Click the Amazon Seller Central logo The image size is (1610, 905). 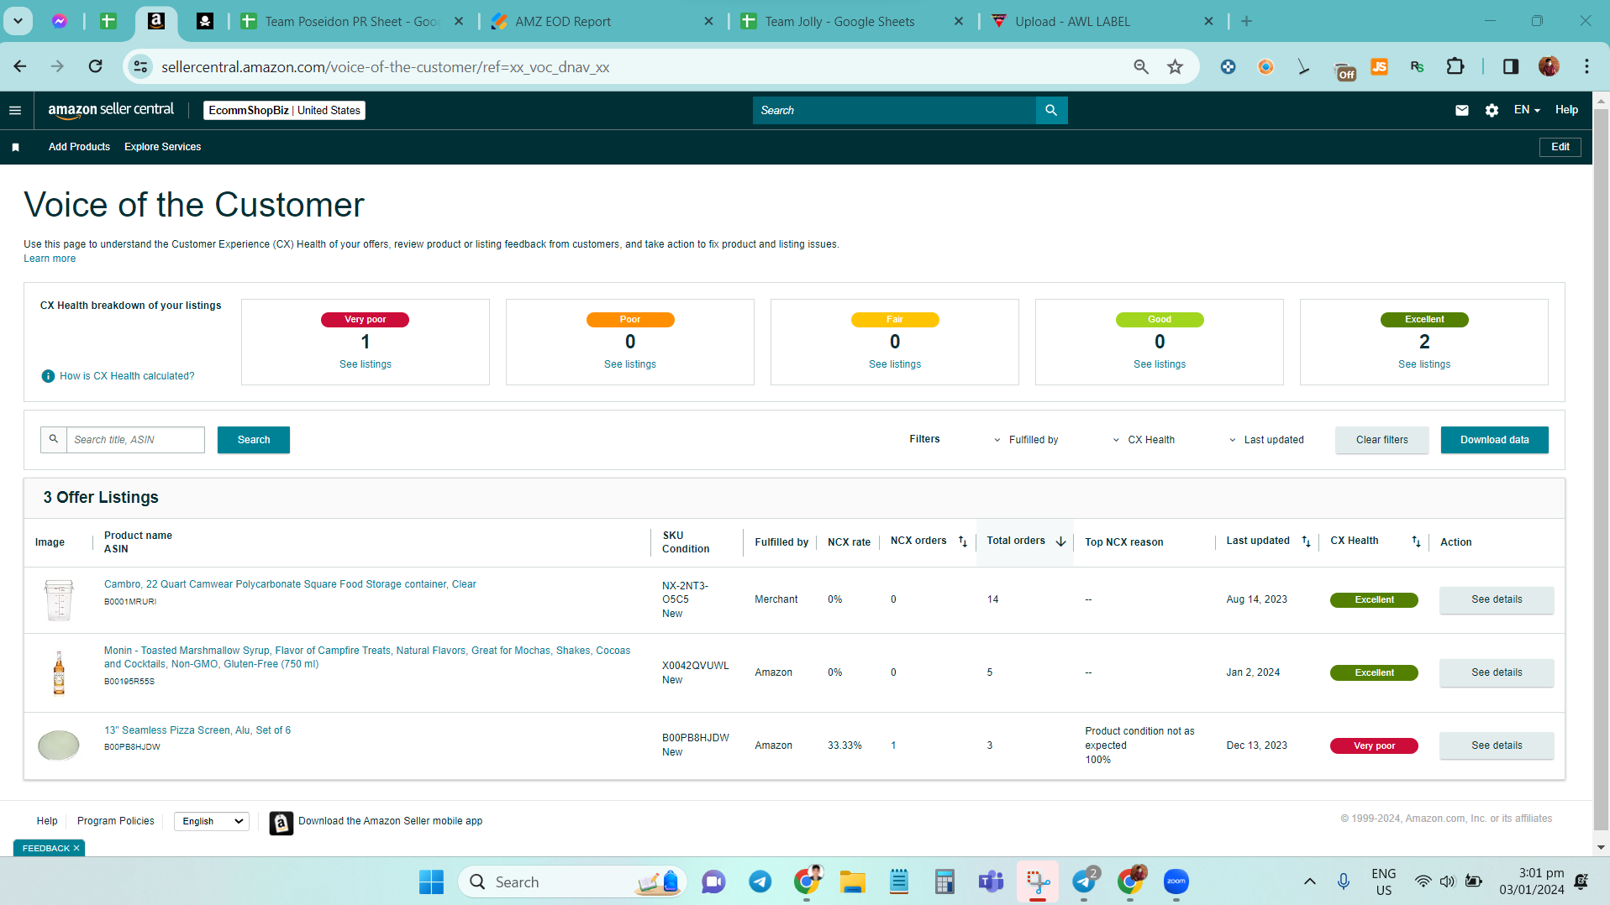(x=111, y=110)
